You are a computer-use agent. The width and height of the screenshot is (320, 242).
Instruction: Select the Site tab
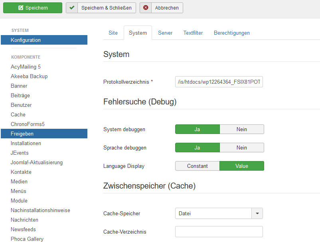click(113, 33)
